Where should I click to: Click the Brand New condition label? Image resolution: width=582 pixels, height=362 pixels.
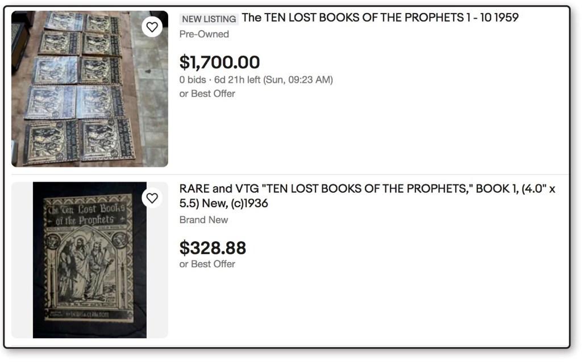tap(203, 220)
